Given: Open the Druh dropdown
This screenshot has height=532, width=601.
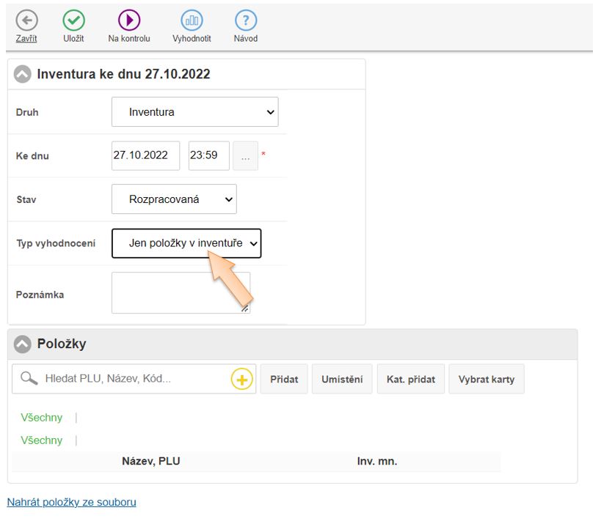Looking at the screenshot, I should (x=194, y=112).
